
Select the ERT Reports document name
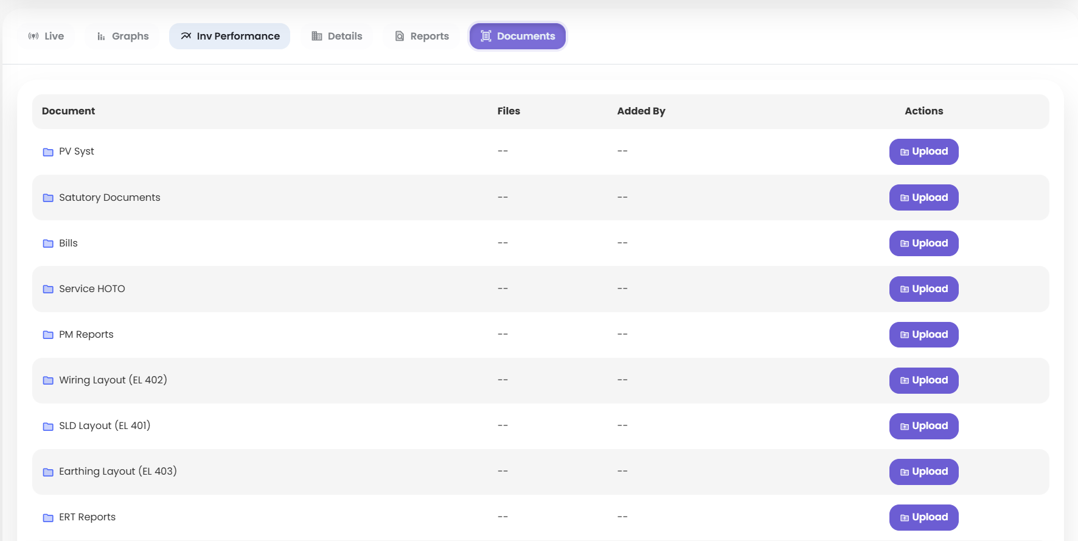click(x=87, y=517)
